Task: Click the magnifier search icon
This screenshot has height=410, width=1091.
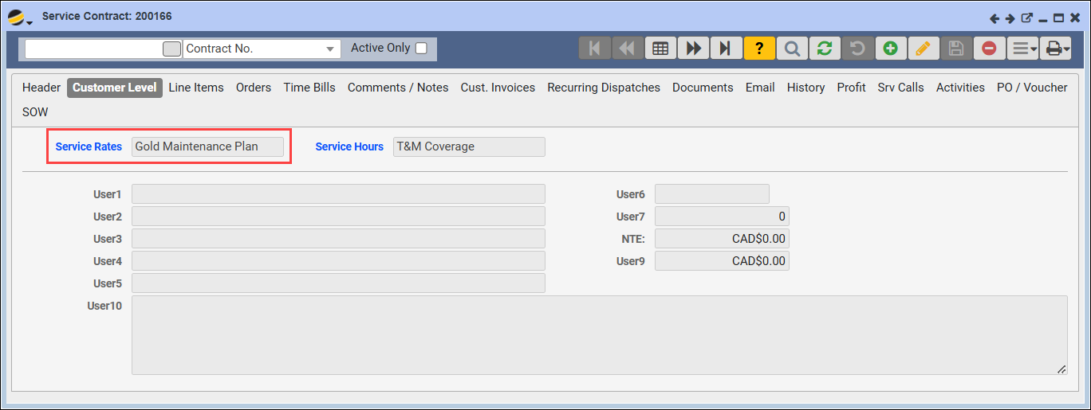Action: pyautogui.click(x=792, y=49)
